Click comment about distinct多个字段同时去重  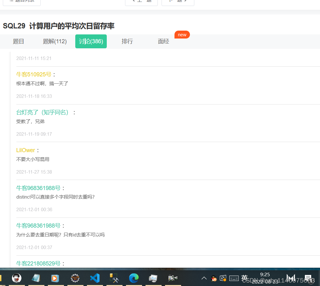[55, 197]
